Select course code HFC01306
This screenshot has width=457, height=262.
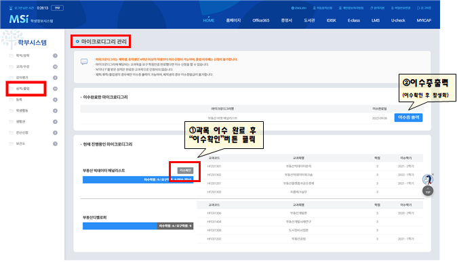pyautogui.click(x=214, y=213)
